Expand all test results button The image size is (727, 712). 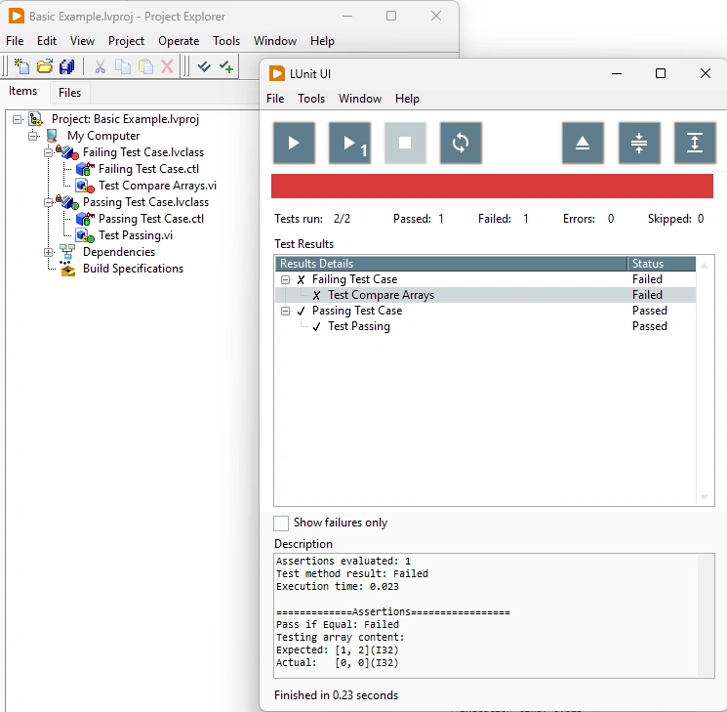pos(695,143)
